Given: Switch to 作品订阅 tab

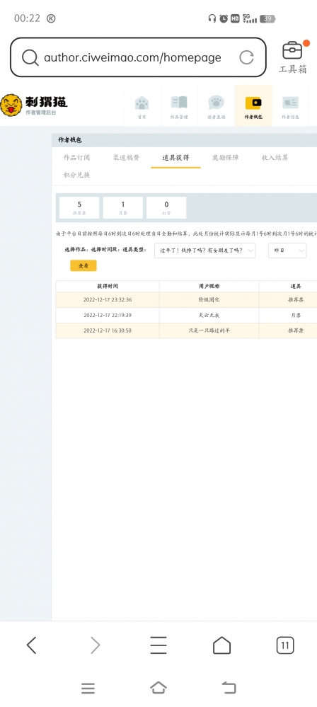Looking at the screenshot, I should (76, 158).
